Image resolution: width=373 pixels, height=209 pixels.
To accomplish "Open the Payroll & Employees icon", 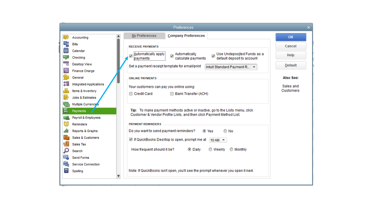I will pos(66,117).
